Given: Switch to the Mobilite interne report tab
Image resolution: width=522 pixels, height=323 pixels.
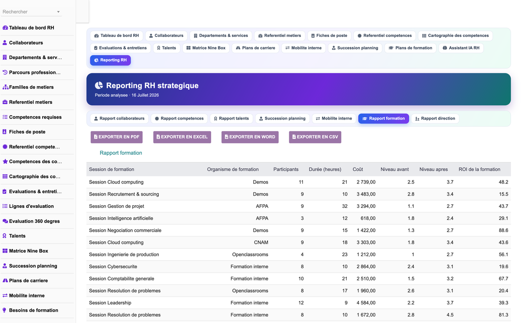Looking at the screenshot, I should (x=334, y=118).
